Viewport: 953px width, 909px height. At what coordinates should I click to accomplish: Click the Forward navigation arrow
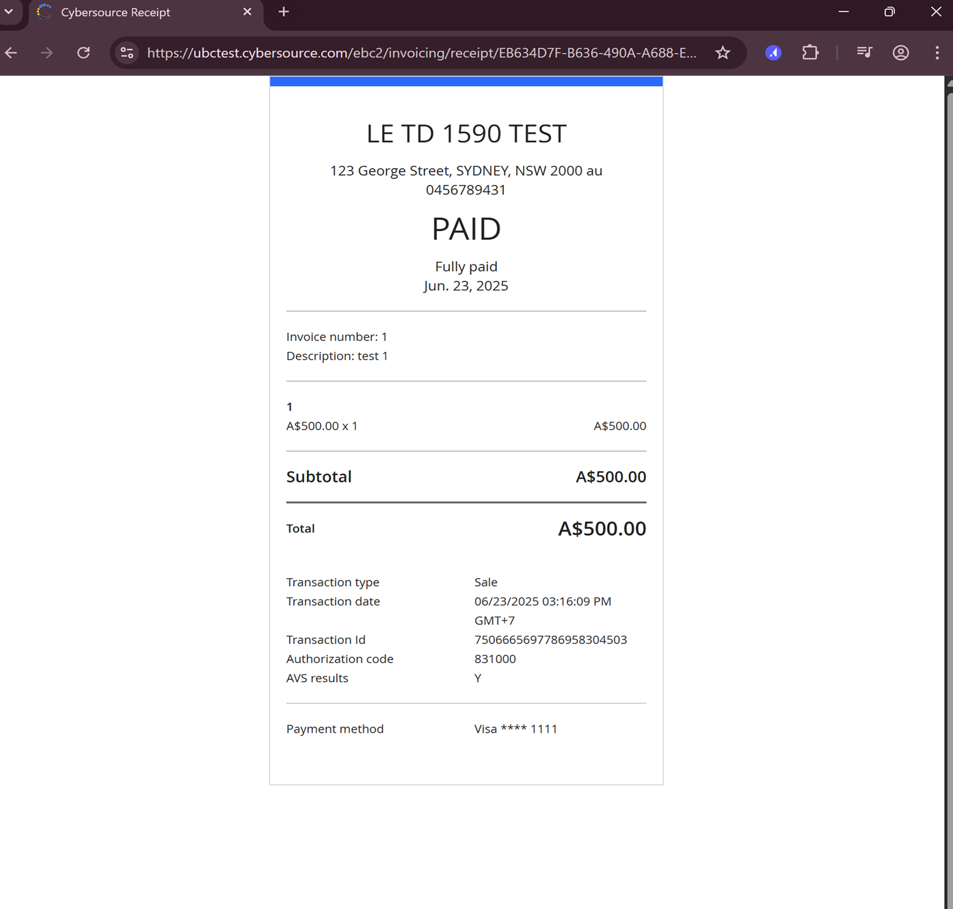[46, 53]
